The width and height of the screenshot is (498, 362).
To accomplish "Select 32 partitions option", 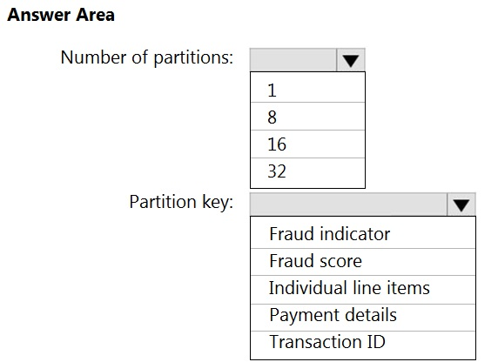I will [307, 173].
